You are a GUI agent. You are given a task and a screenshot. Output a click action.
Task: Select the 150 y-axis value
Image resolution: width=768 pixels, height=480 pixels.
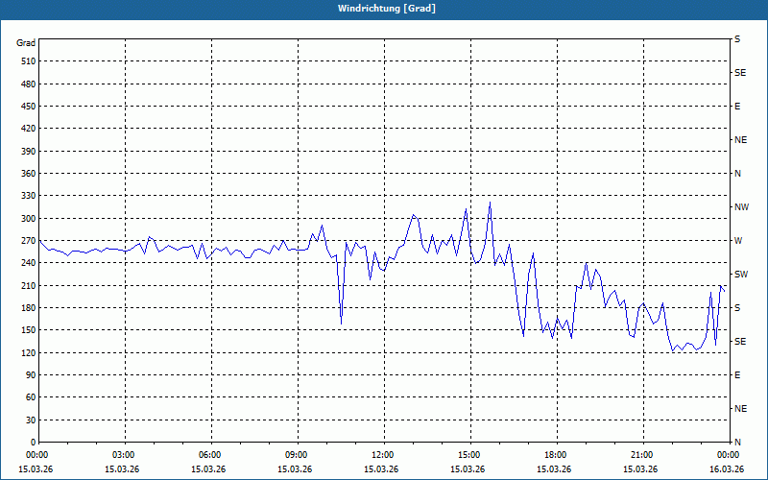coord(28,329)
